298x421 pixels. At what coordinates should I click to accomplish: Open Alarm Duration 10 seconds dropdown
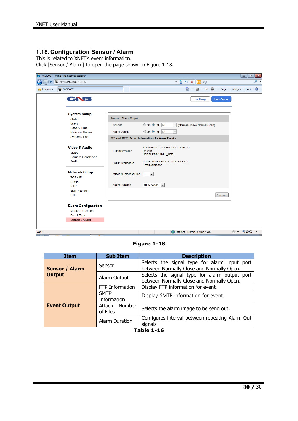click(x=154, y=185)
